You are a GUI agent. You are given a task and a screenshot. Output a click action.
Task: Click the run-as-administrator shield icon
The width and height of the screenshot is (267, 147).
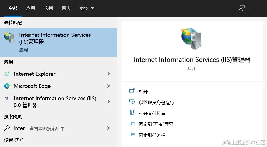(132, 102)
